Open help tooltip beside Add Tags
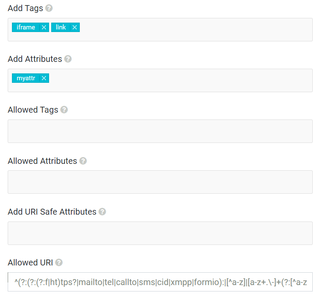Viewport: 317px width, 303px height. click(49, 8)
